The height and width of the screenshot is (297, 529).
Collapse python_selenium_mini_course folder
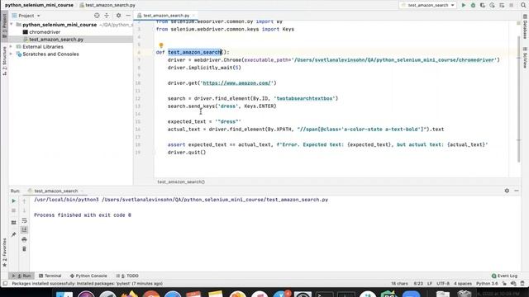point(12,25)
